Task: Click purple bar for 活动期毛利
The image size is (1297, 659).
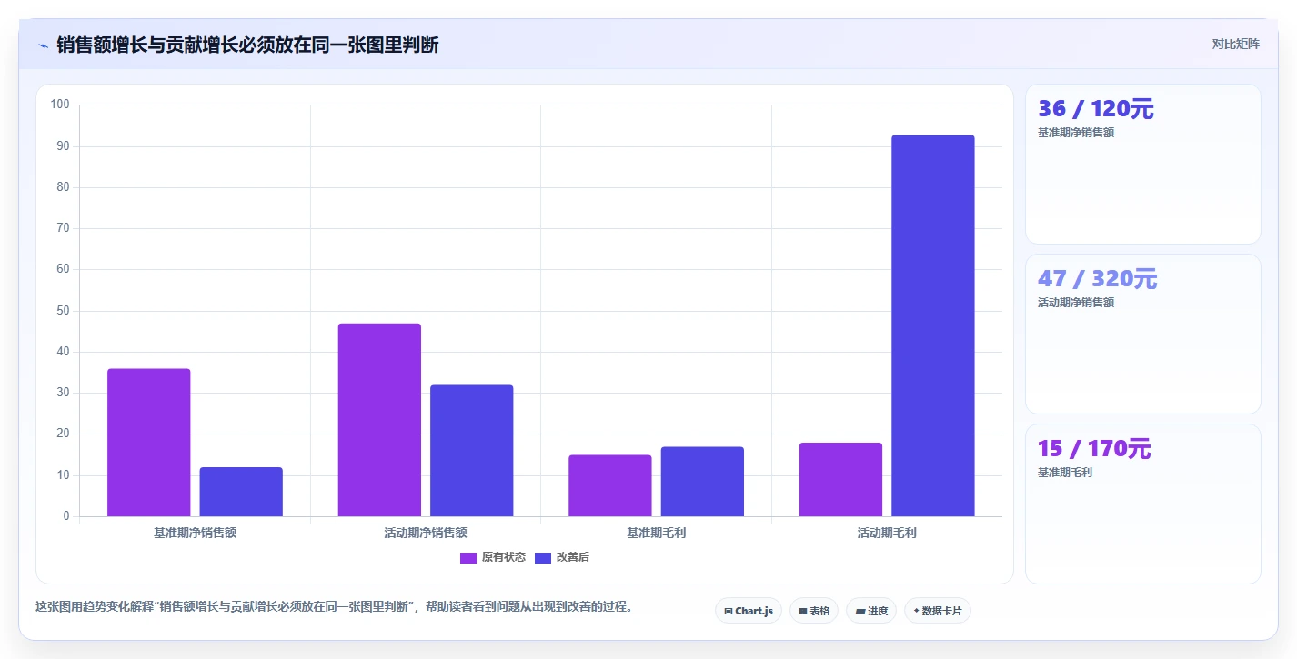Action: tap(840, 480)
